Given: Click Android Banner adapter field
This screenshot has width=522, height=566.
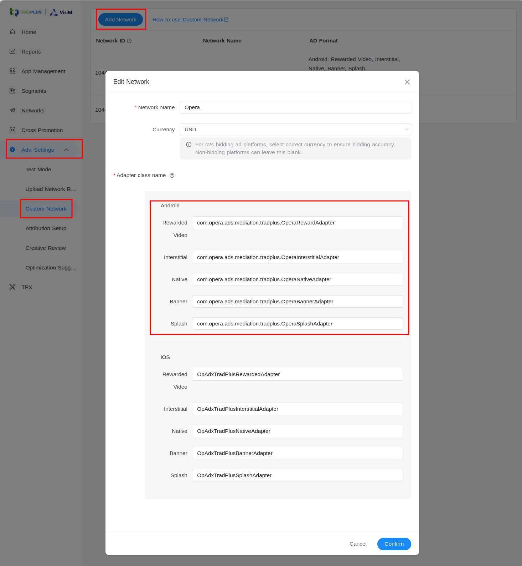Looking at the screenshot, I should point(298,302).
